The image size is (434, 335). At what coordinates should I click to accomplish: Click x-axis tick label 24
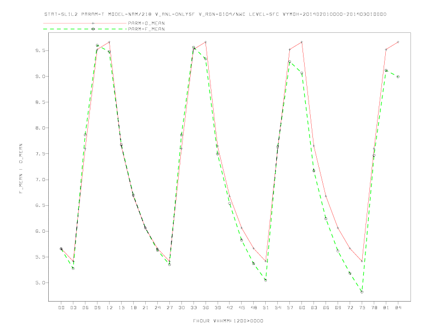point(157,308)
